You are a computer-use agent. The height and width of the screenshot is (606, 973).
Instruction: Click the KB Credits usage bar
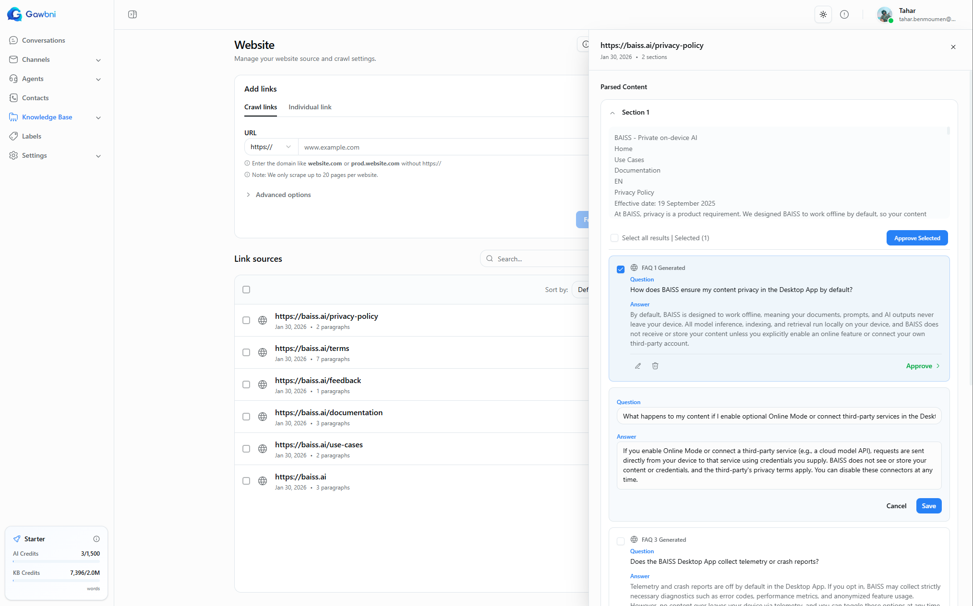56,582
